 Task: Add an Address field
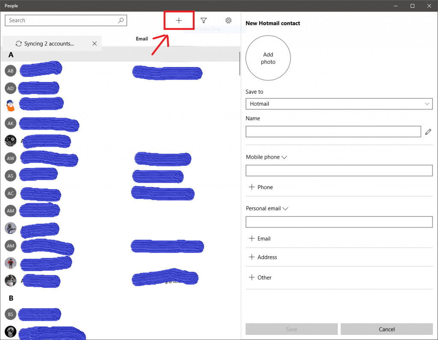[263, 257]
